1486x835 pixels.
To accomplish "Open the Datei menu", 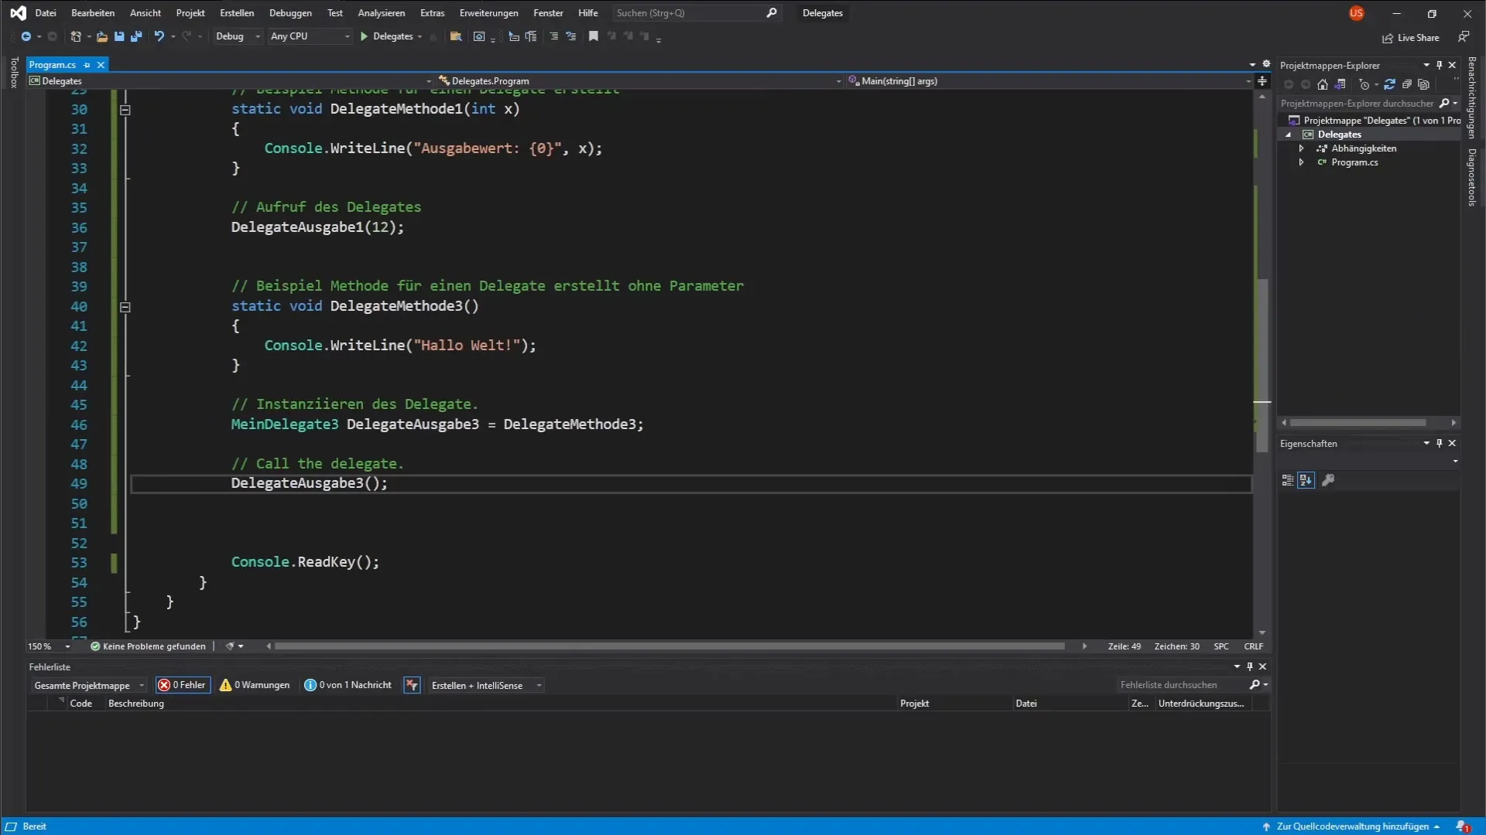I will (46, 13).
